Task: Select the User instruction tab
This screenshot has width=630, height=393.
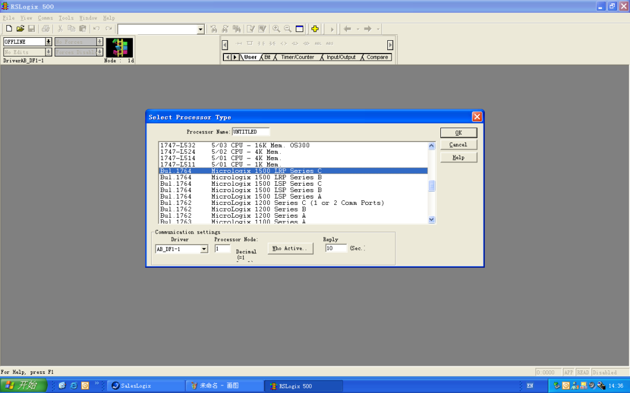Action: coord(250,57)
